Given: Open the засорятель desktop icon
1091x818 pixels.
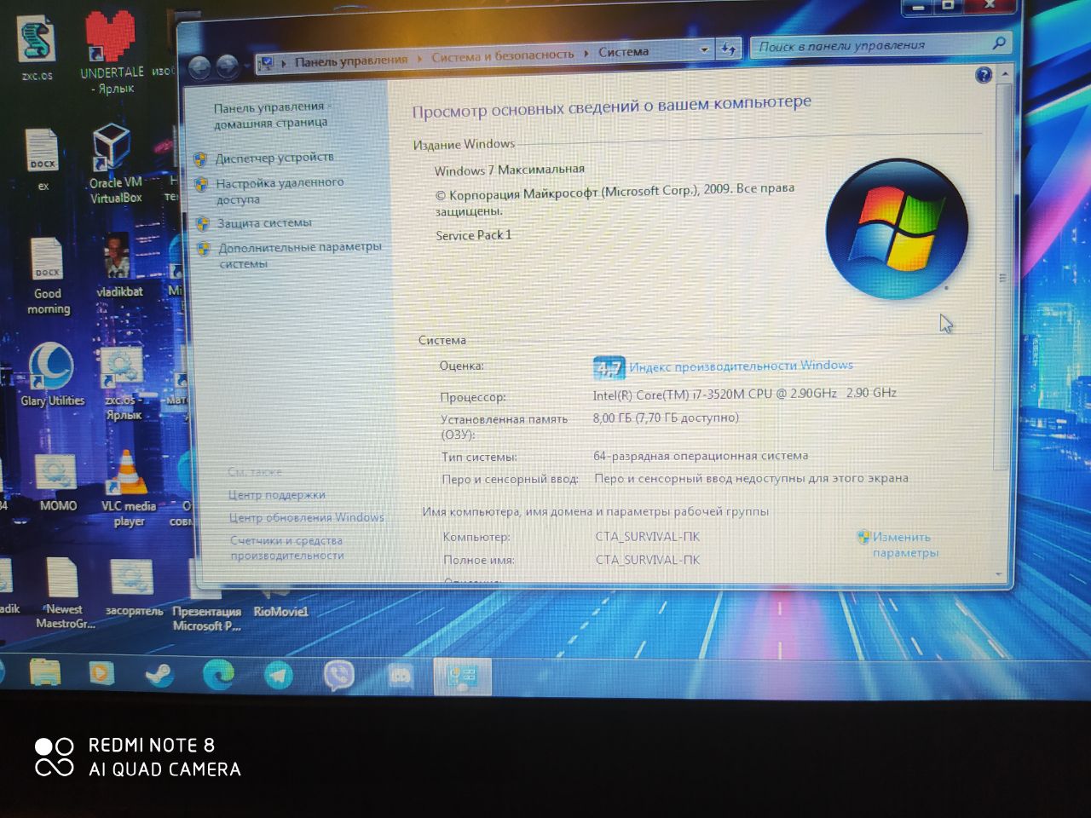Looking at the screenshot, I should (x=134, y=588).
